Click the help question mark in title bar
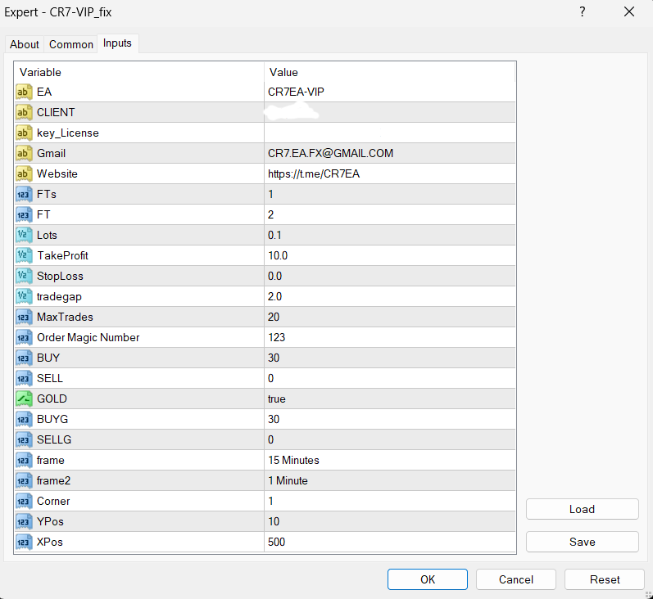Image resolution: width=653 pixels, height=599 pixels. click(x=583, y=12)
